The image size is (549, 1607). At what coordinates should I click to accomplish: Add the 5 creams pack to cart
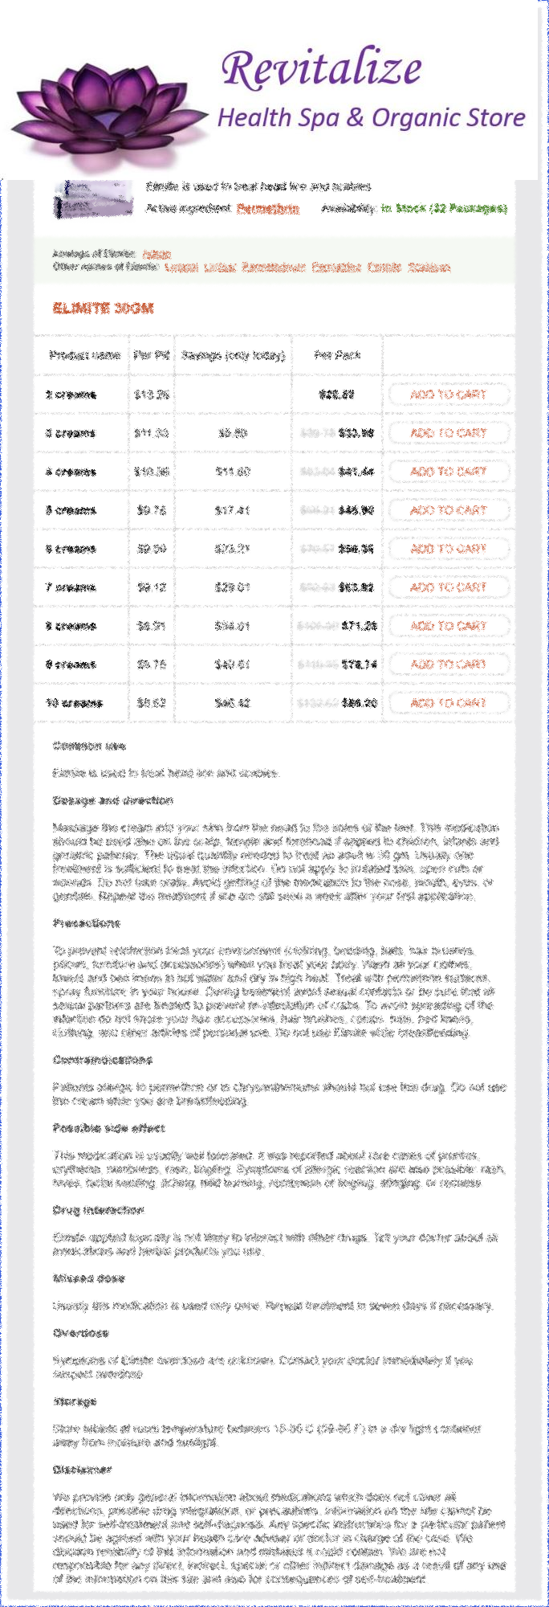(x=449, y=510)
